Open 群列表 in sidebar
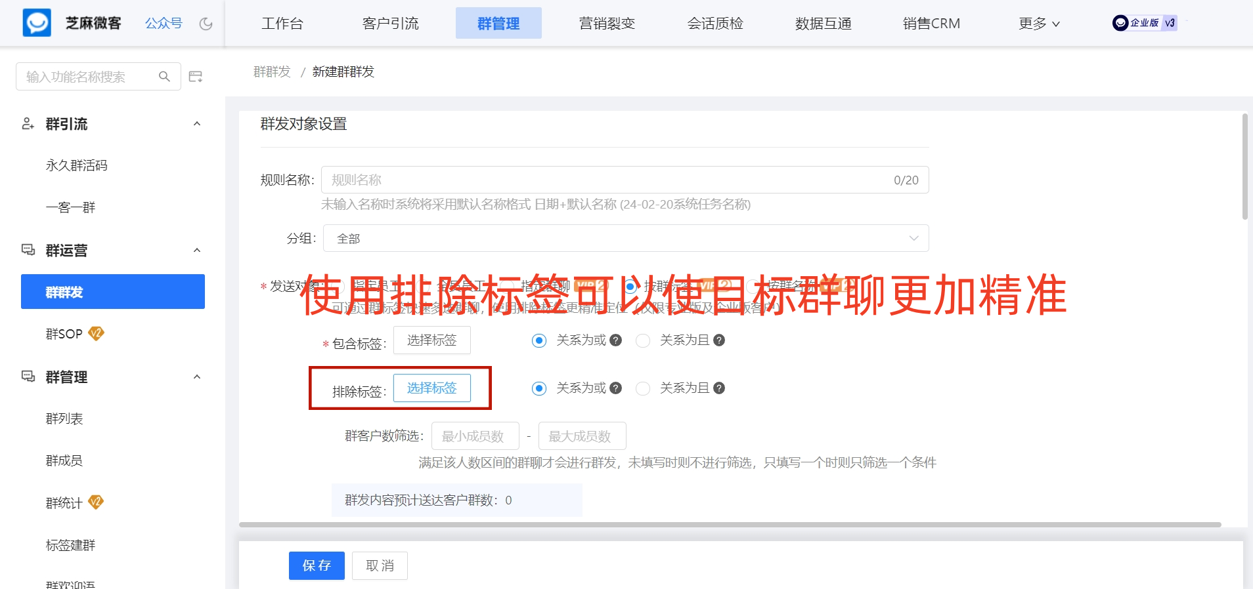 (64, 418)
